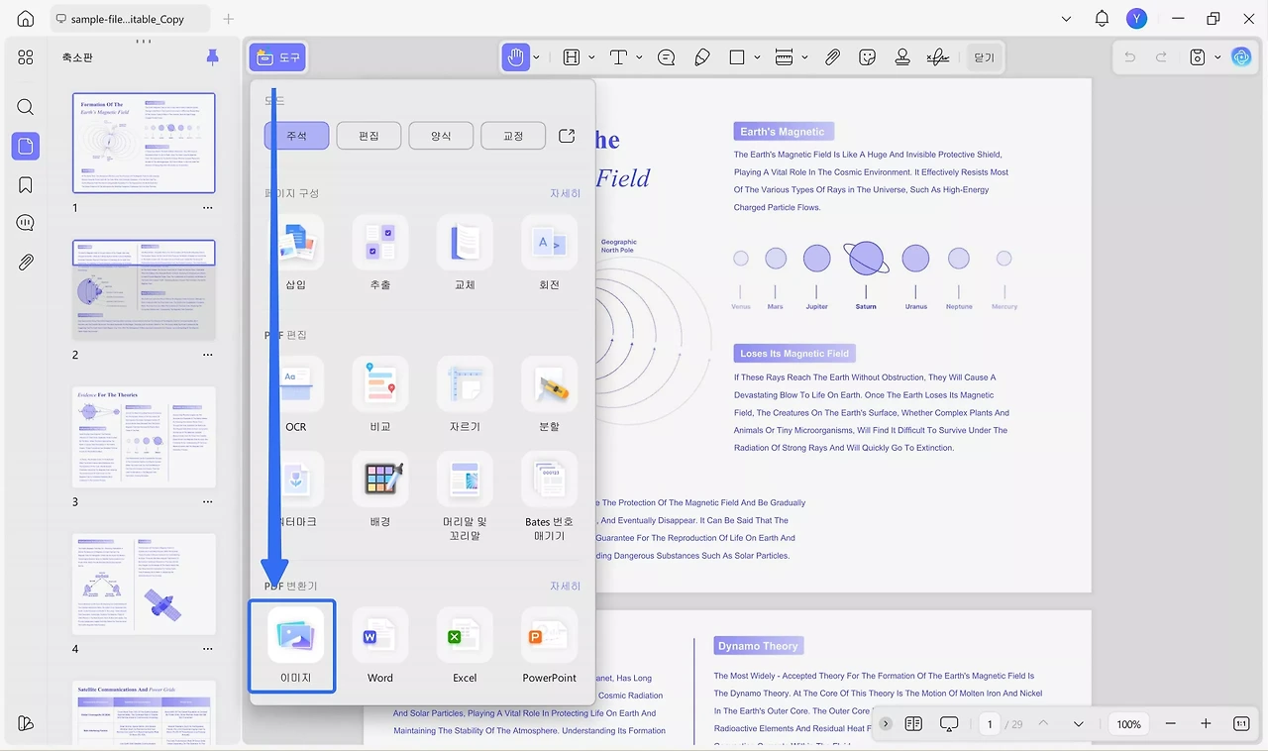1268x751 pixels.
Task: Click the share export icon beside 교정
Action: click(x=567, y=136)
